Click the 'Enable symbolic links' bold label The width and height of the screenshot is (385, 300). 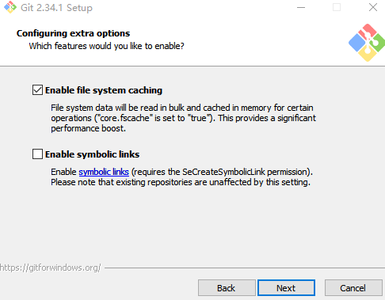point(92,154)
